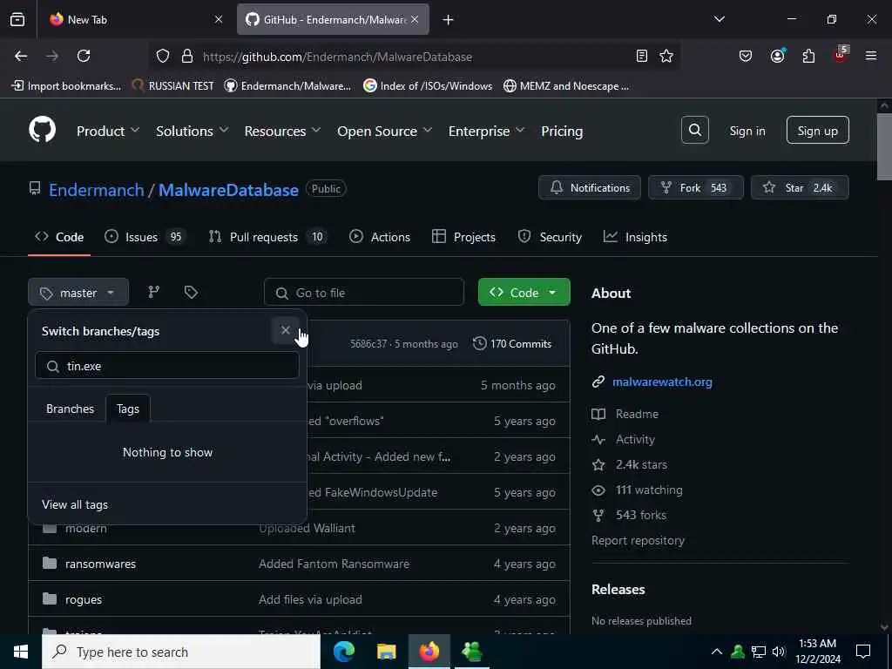The width and height of the screenshot is (892, 669).
Task: Switch to the Security tab
Action: [550, 237]
